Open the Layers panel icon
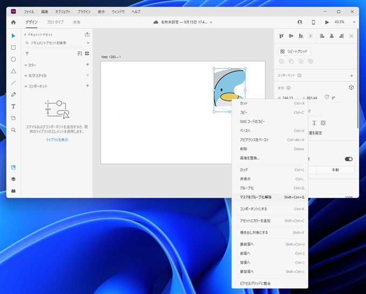This screenshot has width=366, height=294. 13,179
